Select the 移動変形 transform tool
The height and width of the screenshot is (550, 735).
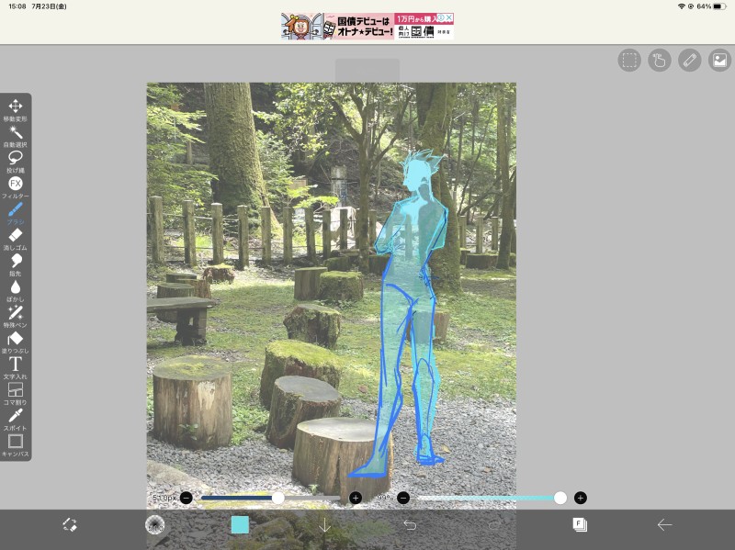coord(16,110)
